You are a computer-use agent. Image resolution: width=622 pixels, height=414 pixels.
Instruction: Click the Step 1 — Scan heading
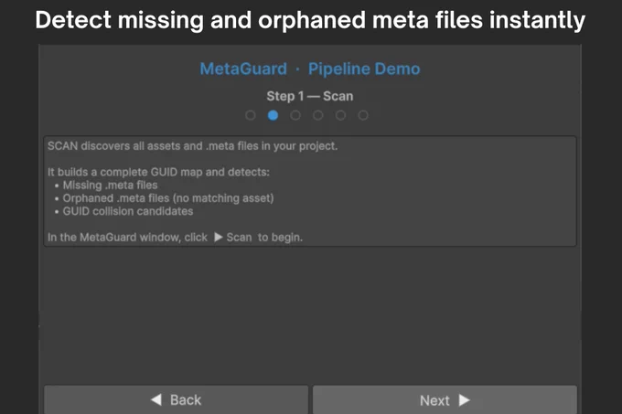(310, 96)
